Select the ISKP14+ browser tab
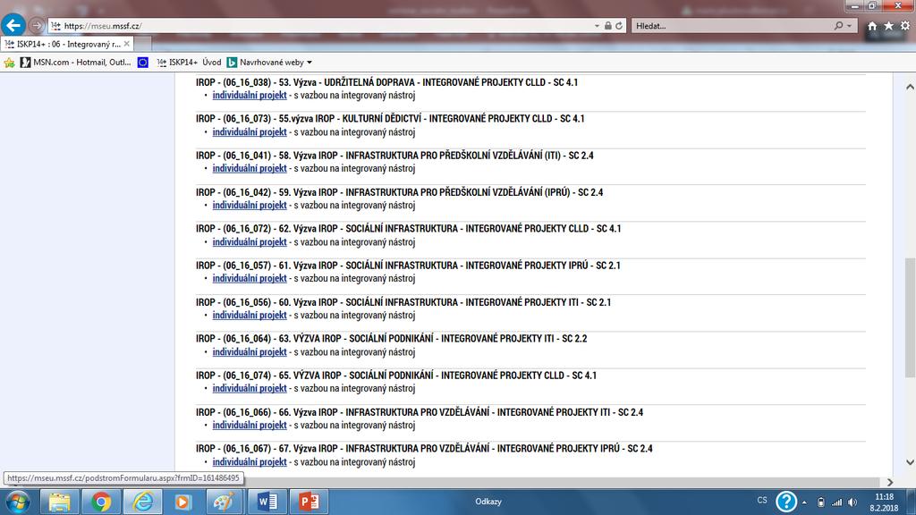Screen dimensions: 916x515 (x=66, y=44)
